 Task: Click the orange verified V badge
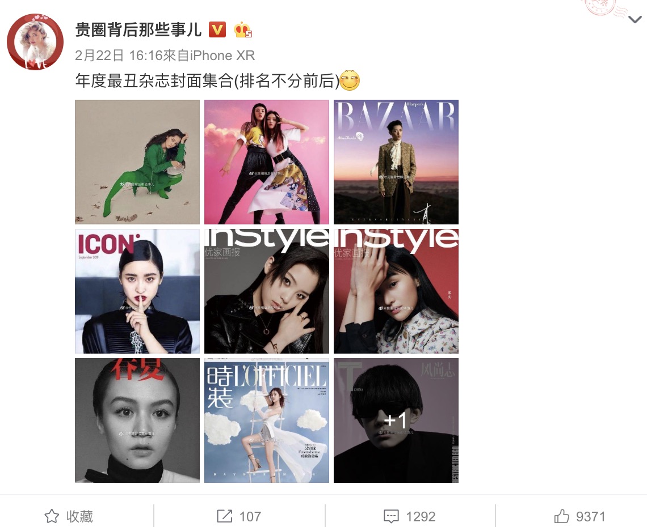click(x=217, y=29)
